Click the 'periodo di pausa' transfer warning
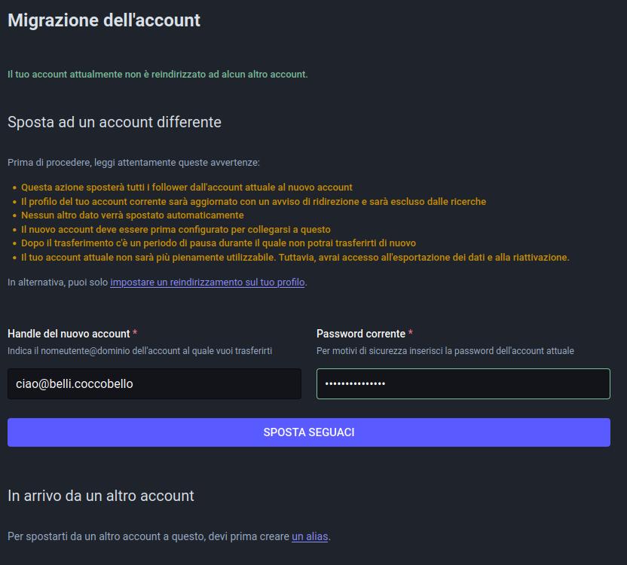The width and height of the screenshot is (627, 565). [x=219, y=243]
